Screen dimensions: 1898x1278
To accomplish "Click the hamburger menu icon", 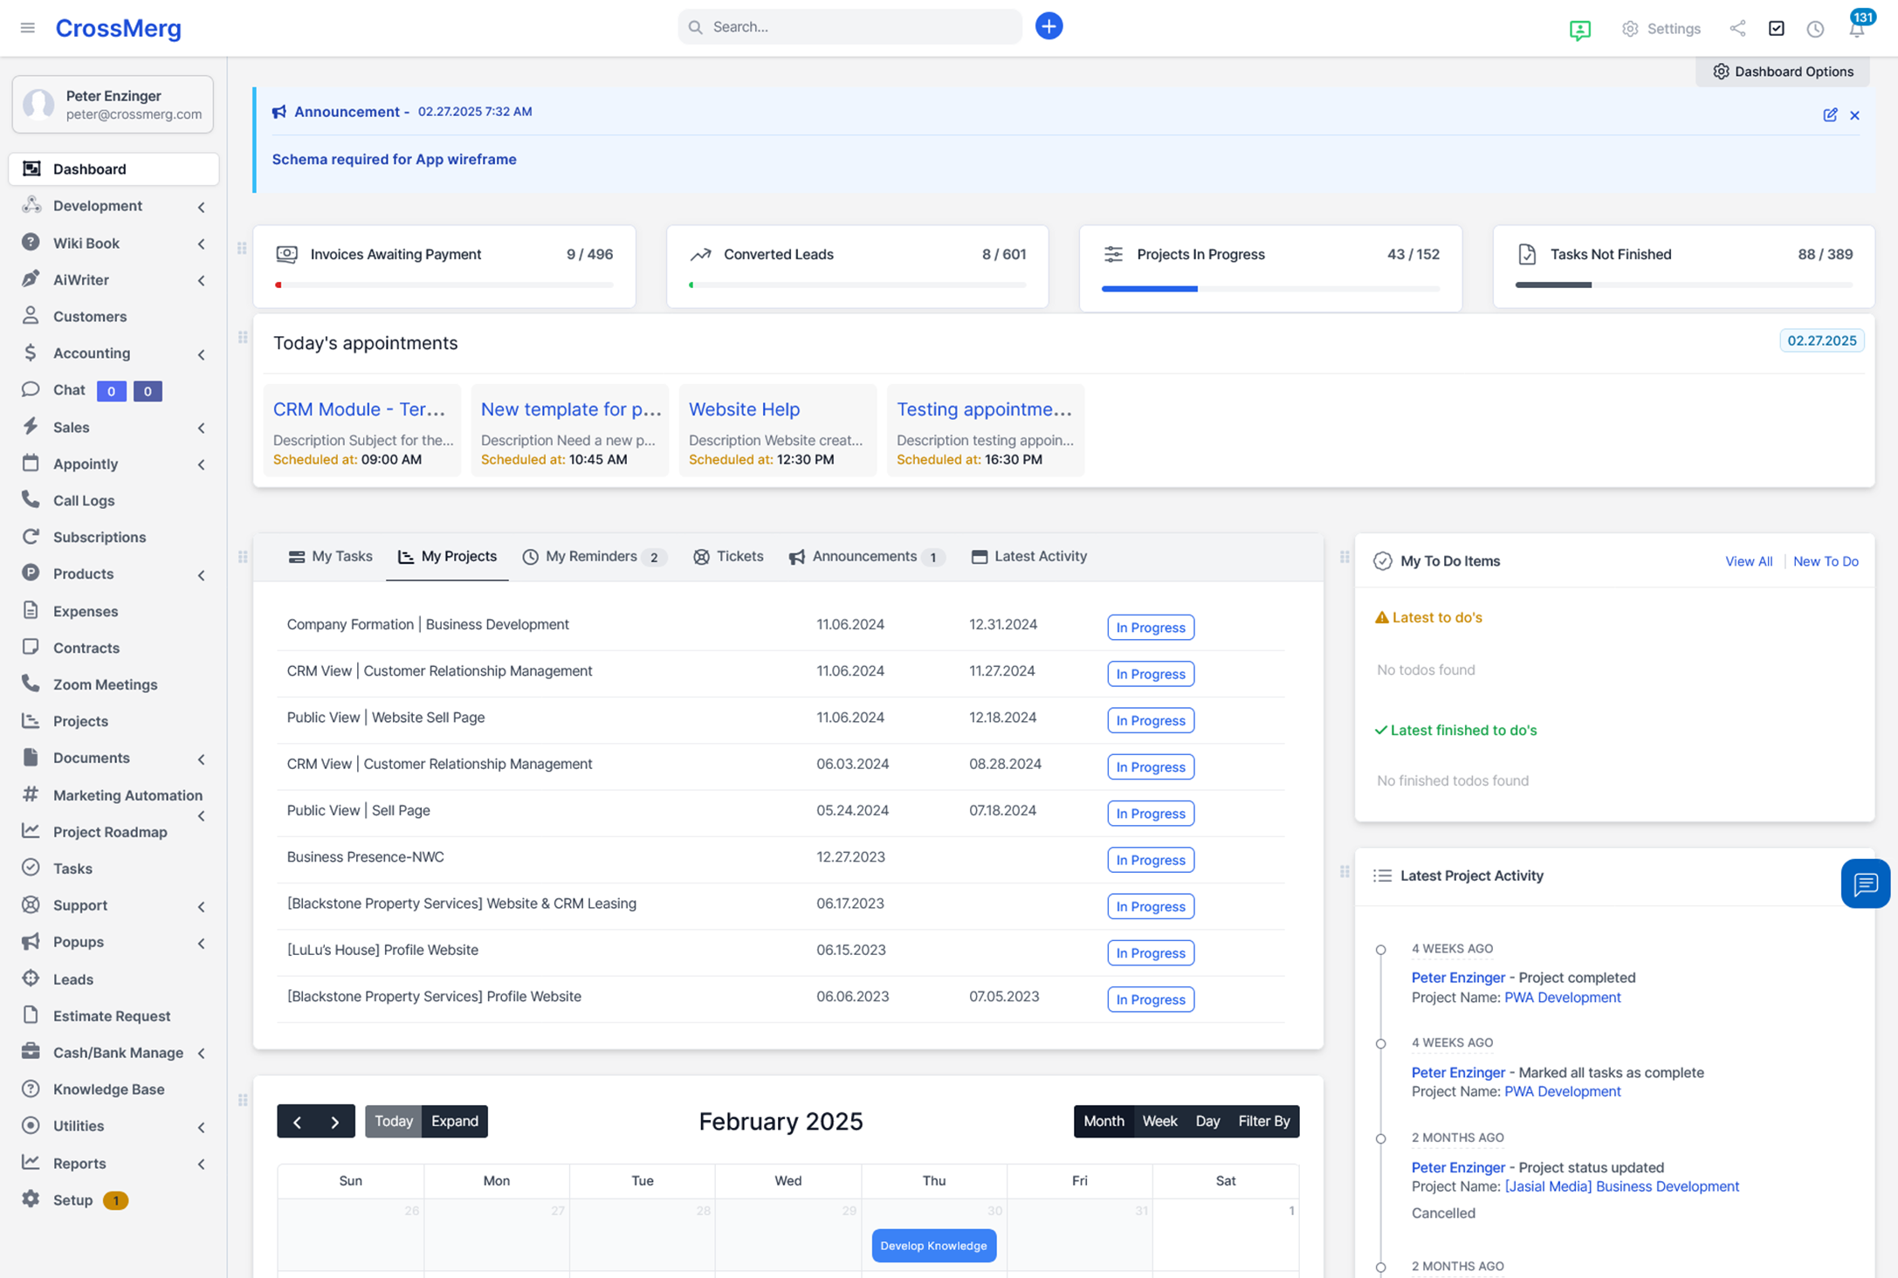I will [x=28, y=28].
